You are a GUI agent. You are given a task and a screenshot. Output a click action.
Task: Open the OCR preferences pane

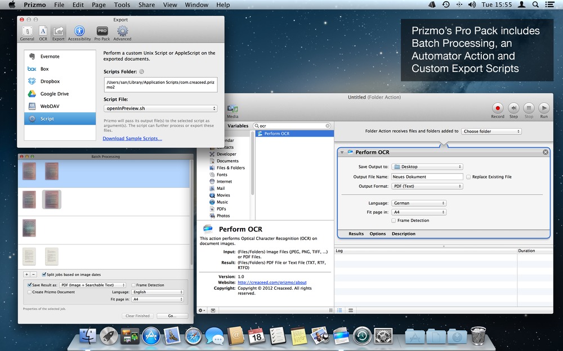(x=43, y=33)
